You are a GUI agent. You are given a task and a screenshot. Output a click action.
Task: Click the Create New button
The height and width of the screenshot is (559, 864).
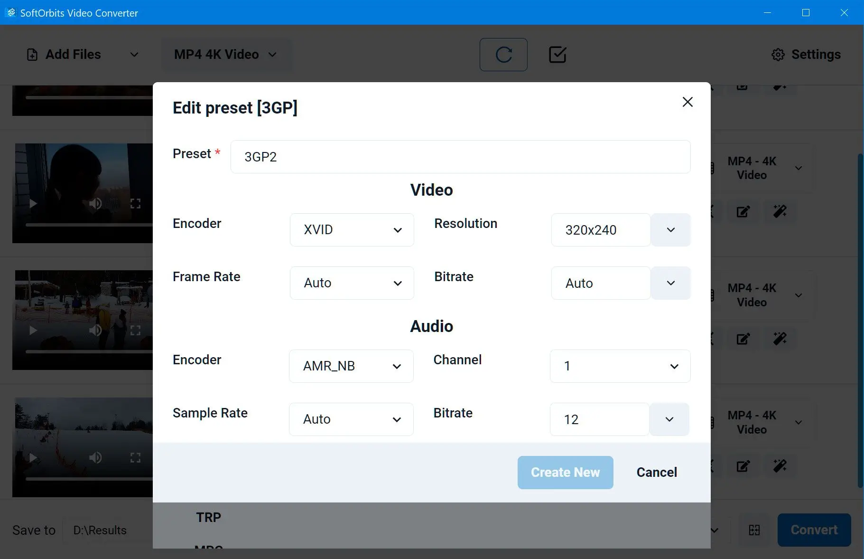(565, 473)
